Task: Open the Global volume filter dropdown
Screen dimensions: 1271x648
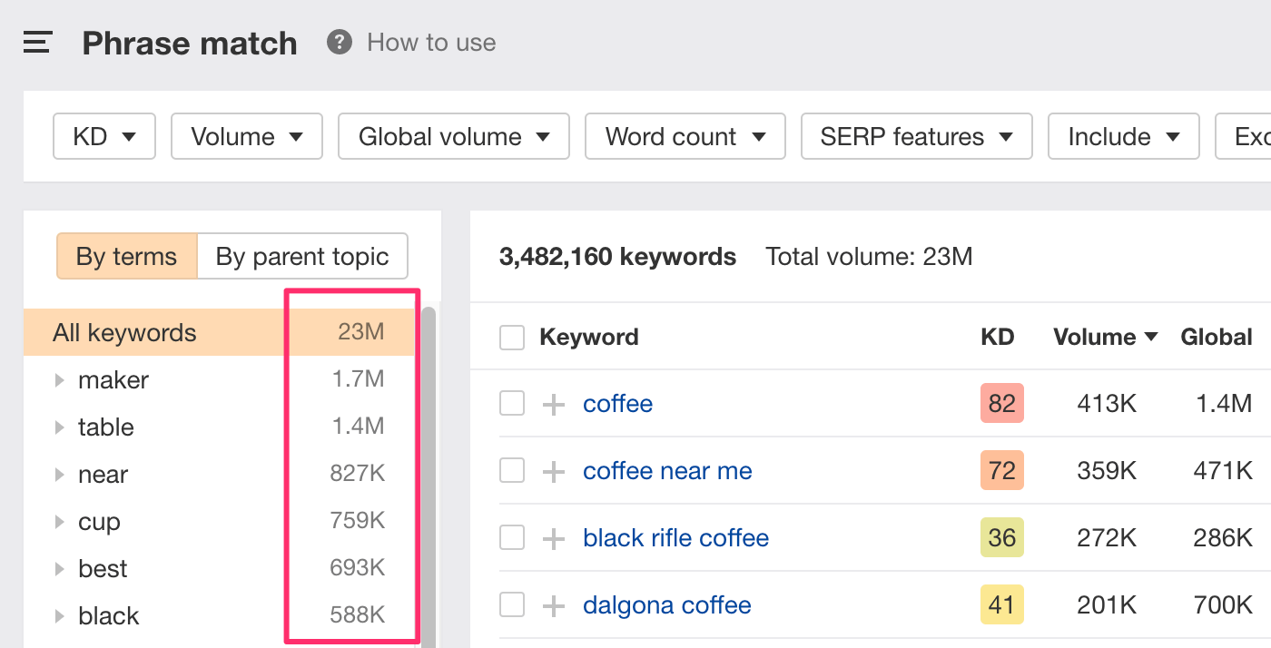Action: pos(453,137)
